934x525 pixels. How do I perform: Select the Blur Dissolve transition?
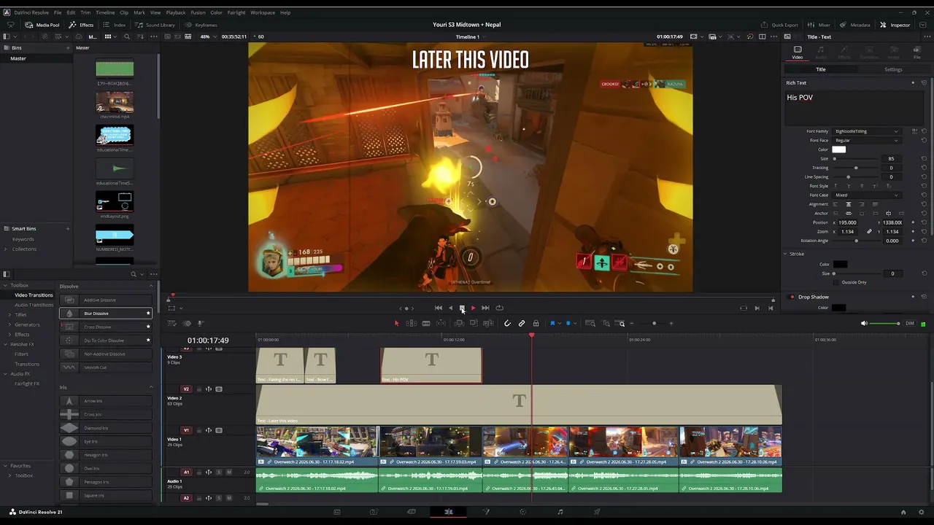106,314
